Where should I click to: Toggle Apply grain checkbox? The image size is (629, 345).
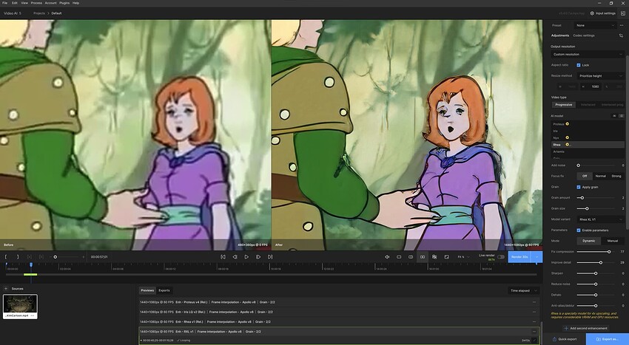point(579,187)
